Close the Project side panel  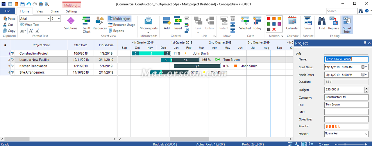click(369, 43)
